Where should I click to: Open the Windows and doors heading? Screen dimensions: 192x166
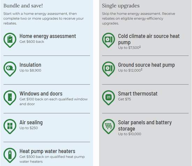(x=41, y=94)
